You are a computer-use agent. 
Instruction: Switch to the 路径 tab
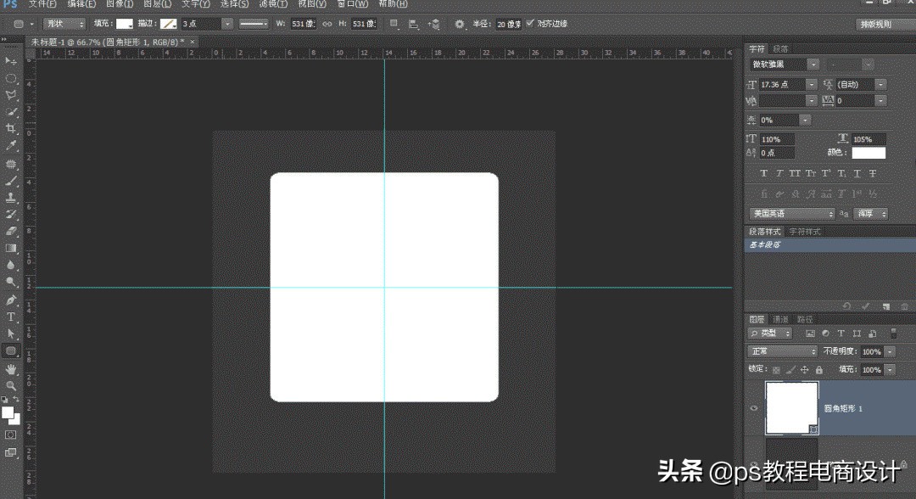[805, 319]
